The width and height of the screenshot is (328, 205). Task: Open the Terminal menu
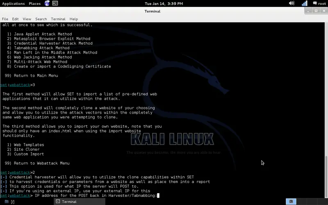(x=58, y=19)
